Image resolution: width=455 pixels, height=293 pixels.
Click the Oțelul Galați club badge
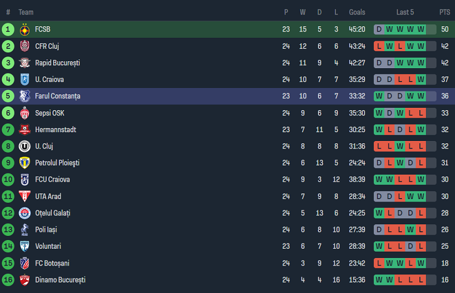tap(24, 213)
